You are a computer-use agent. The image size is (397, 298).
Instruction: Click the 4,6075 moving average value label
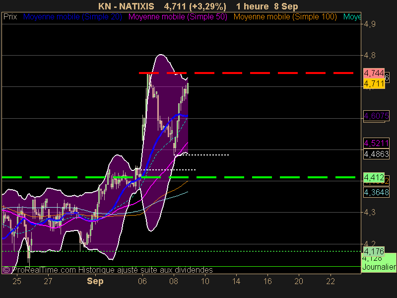376,116
